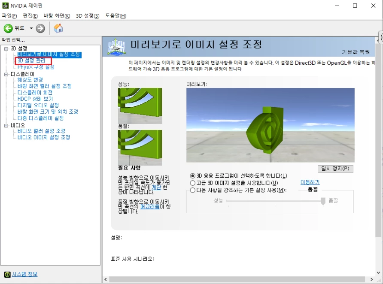Viewport: 383px width, 284px height.
Task: Open 바탕 화면 컬러 설정 조정 item
Action: (x=45, y=86)
